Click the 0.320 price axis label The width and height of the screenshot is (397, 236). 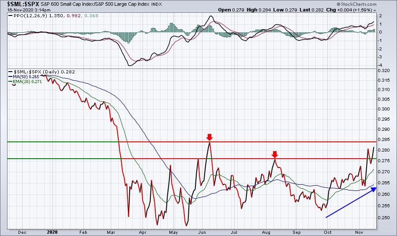tap(384, 71)
